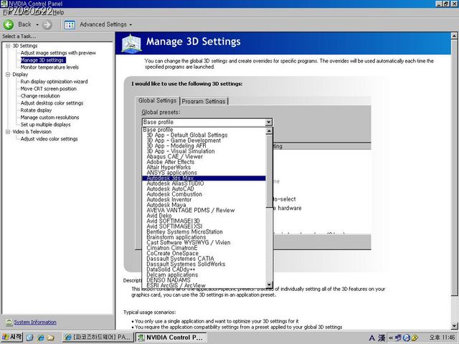Select Set up multiple displays task
This screenshot has width=459, height=344.
(46, 125)
